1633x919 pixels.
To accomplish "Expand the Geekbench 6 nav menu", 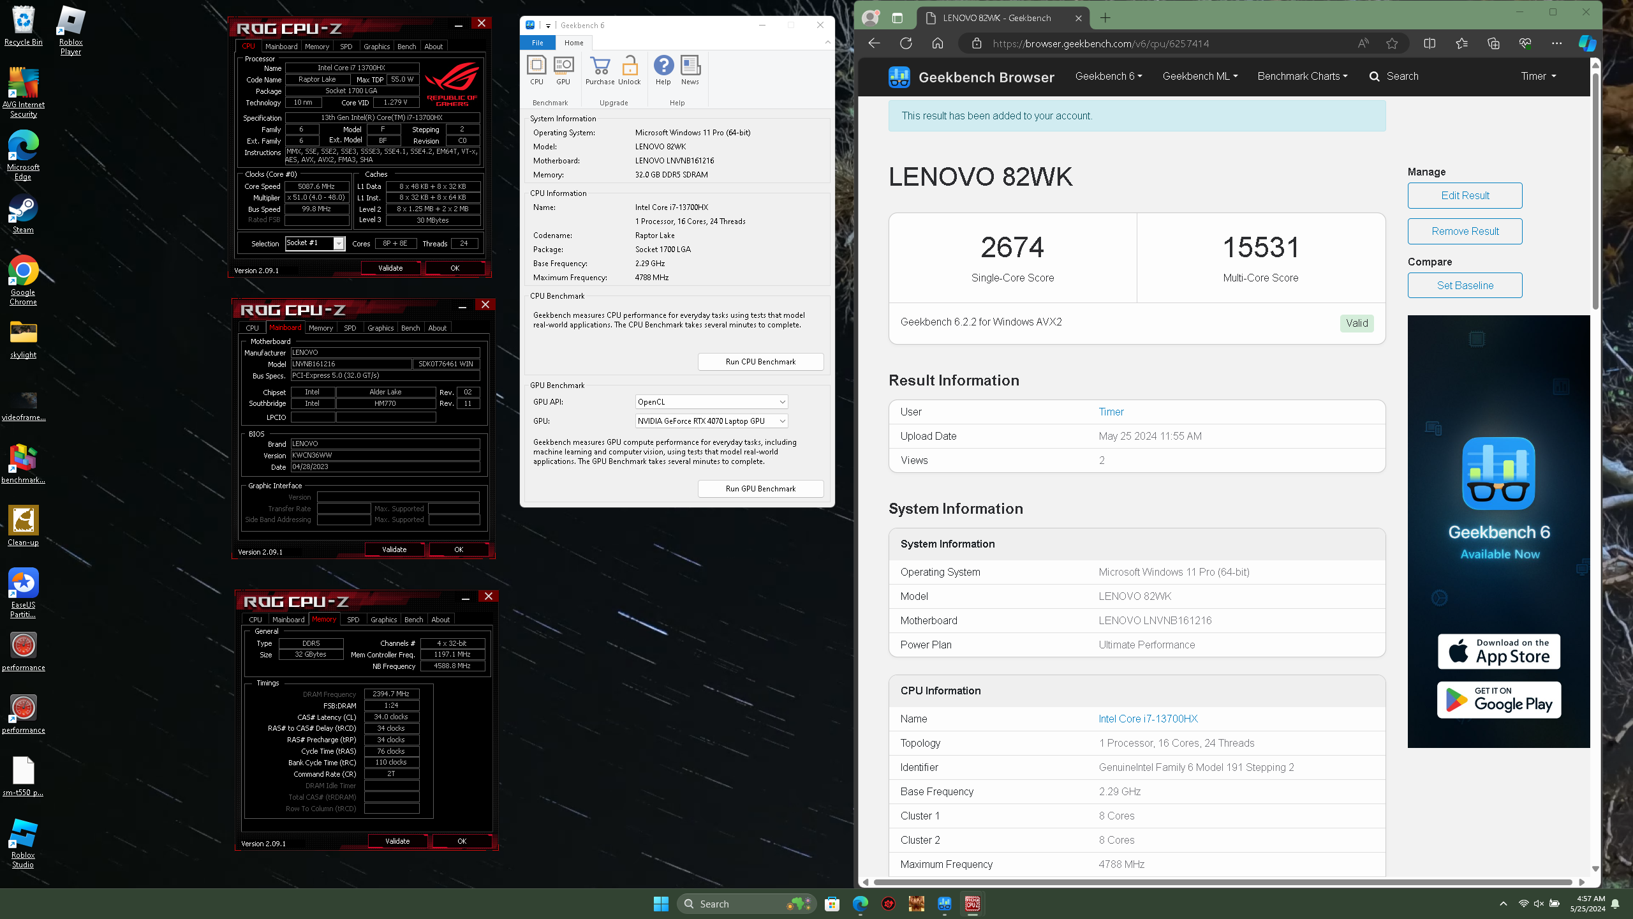I will point(1108,76).
